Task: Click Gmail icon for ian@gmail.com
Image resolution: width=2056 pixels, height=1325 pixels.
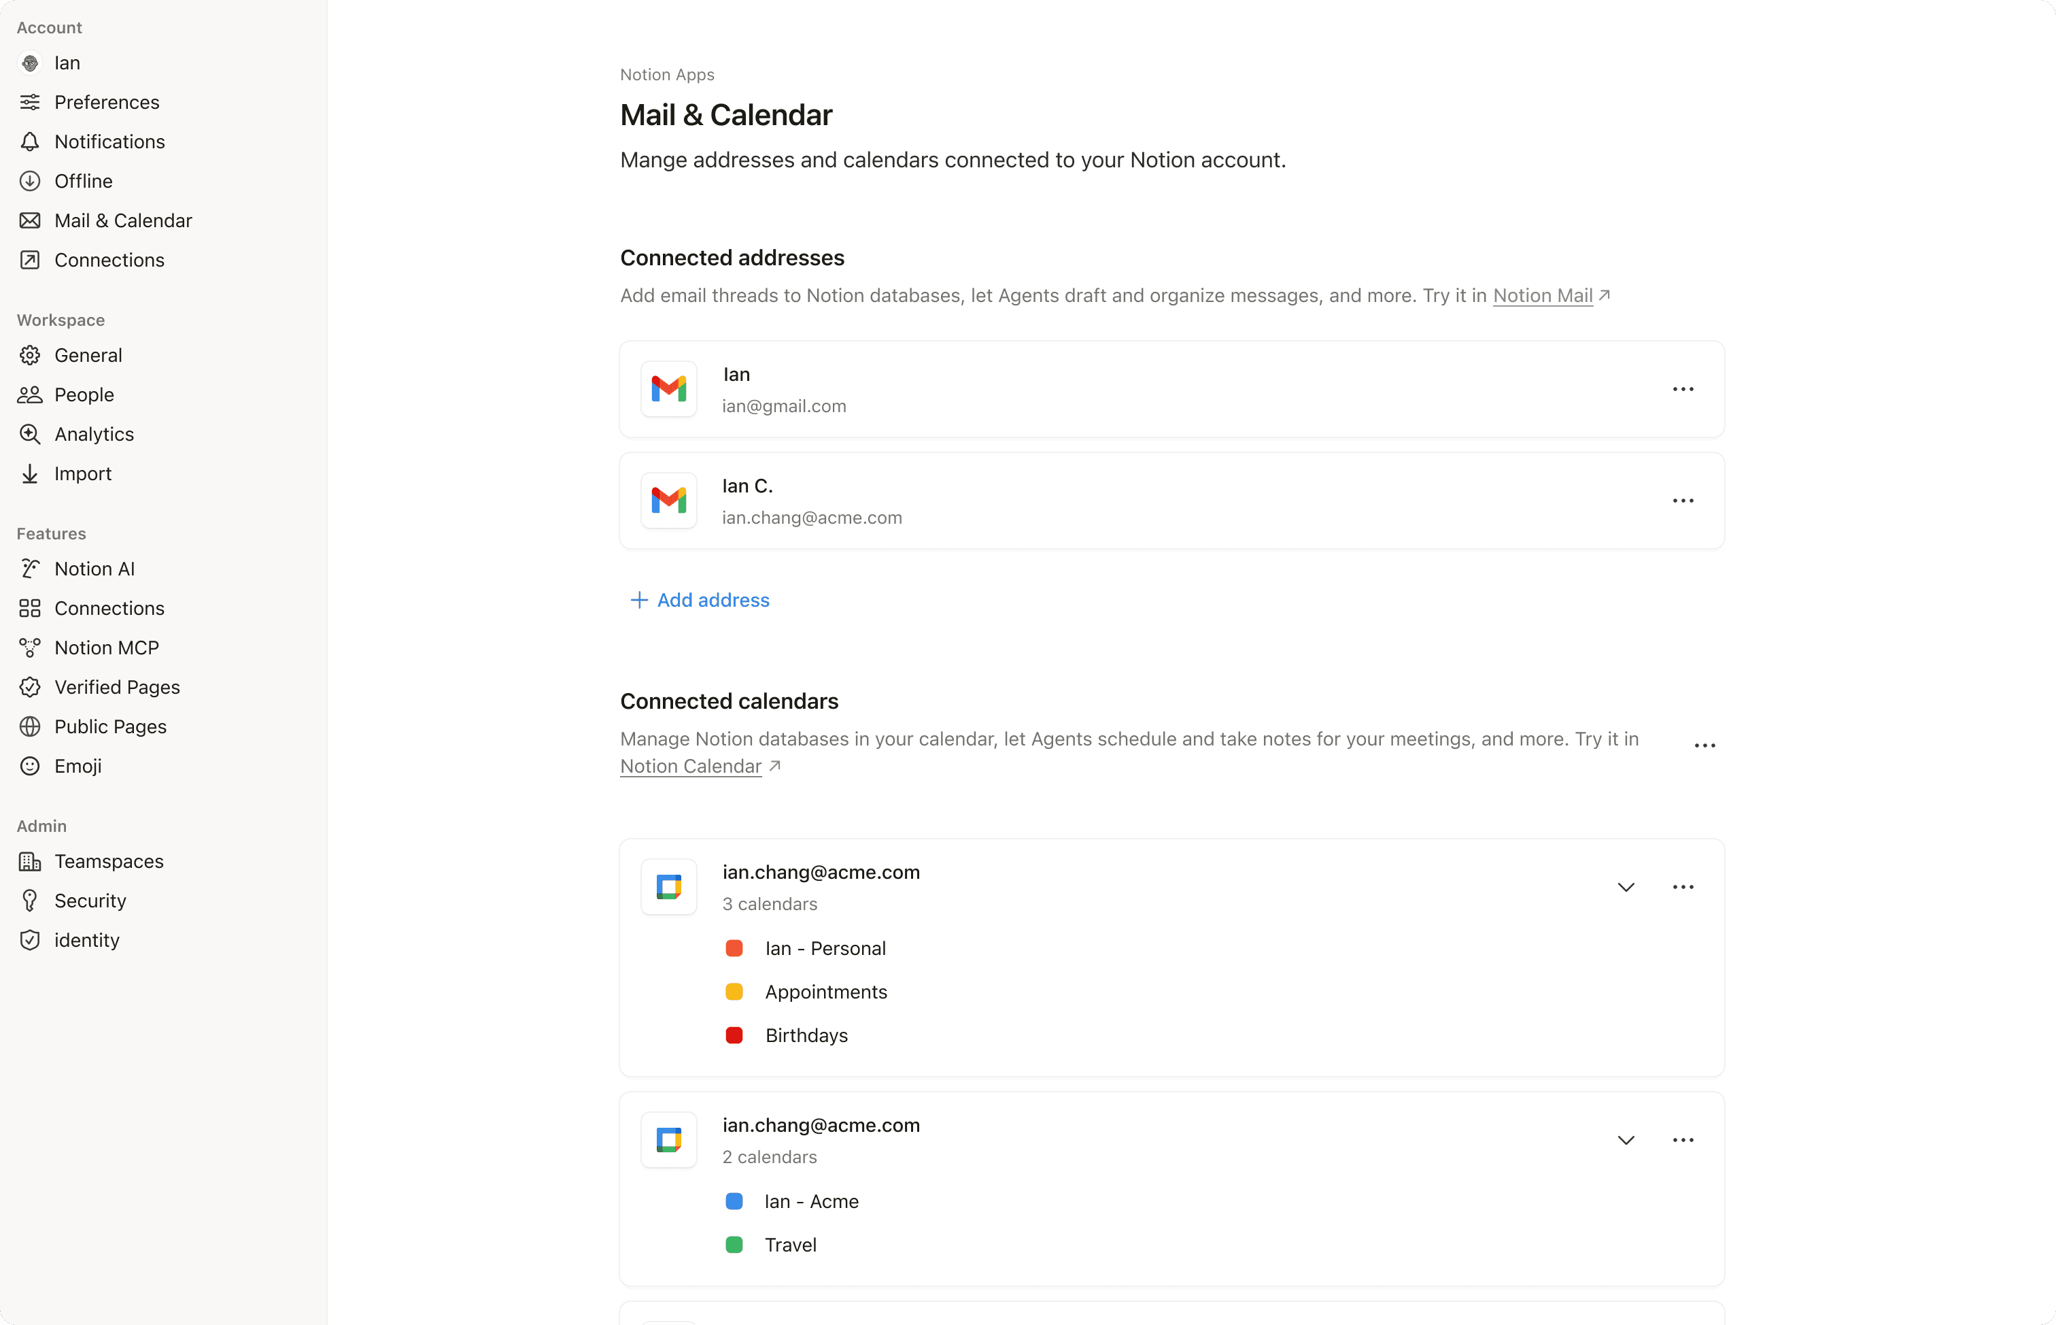Action: coord(669,389)
